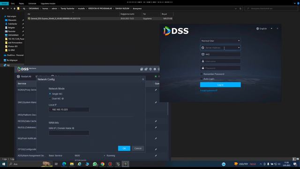Open the Uygulama Araçları tab
Image resolution: width=300 pixels, height=169 pixels.
pos(48,3)
